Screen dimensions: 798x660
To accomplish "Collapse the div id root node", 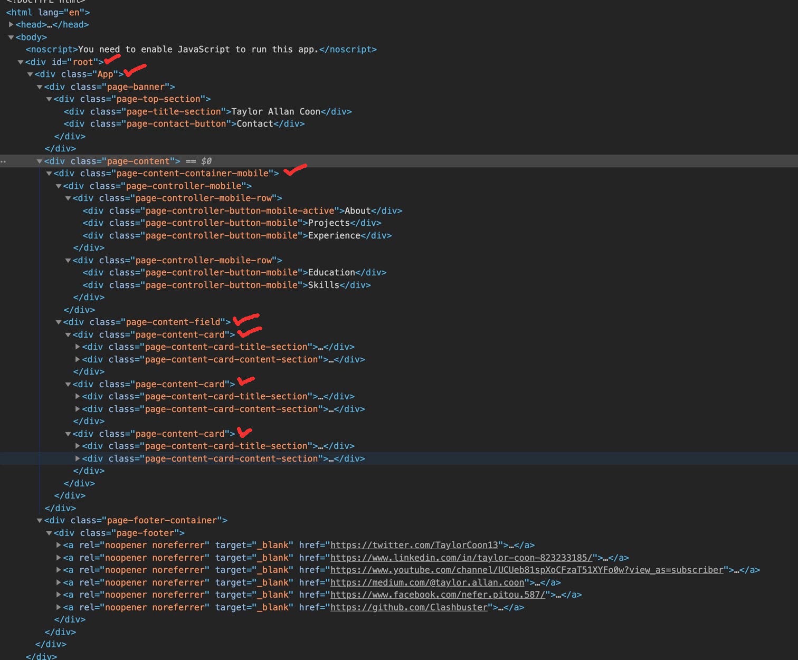I will pyautogui.click(x=21, y=62).
